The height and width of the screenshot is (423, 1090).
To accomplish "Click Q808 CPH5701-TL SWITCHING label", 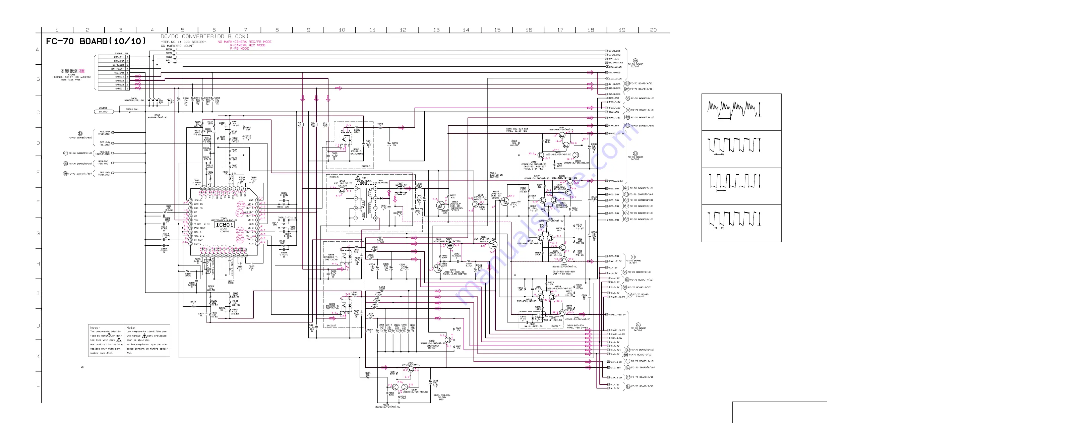I will [x=331, y=257].
